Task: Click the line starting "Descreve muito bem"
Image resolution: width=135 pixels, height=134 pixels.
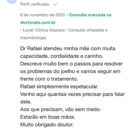Action: click(x=71, y=64)
